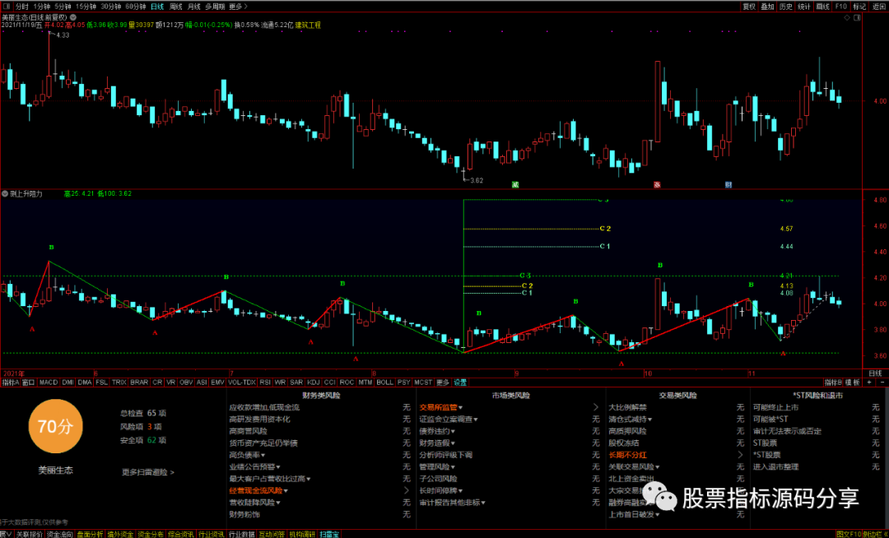Click the 财 marker below the price chart
The image size is (889, 538).
[x=728, y=184]
